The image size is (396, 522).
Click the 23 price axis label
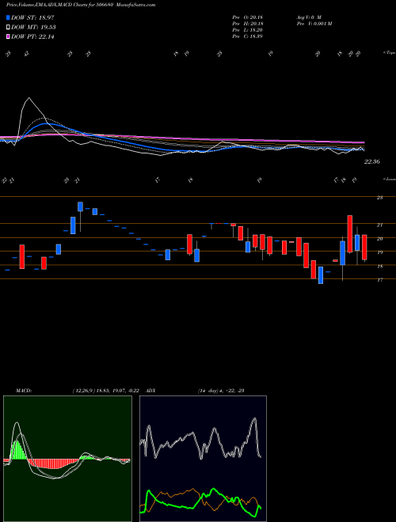pos(379,198)
